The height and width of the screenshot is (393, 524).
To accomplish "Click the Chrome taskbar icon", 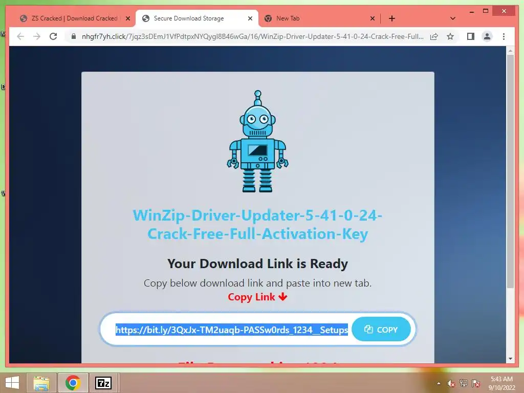I will coord(73,383).
